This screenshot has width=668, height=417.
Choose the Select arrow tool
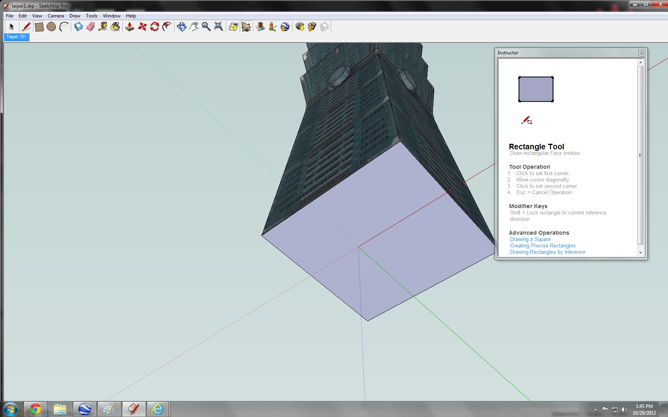[12, 27]
